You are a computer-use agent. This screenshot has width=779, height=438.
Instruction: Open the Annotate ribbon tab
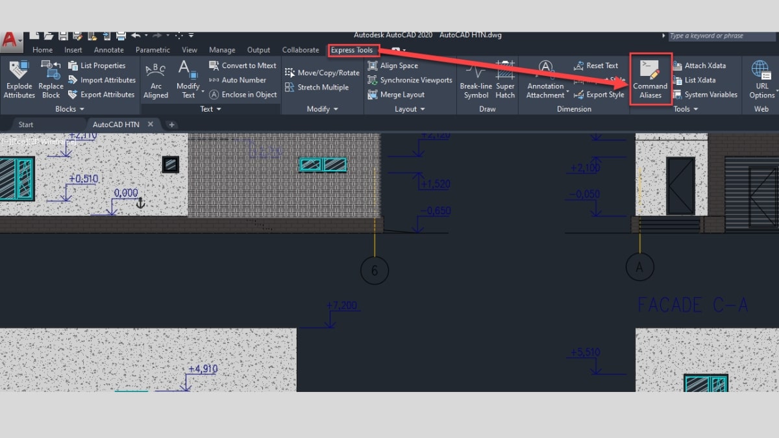[x=108, y=50]
